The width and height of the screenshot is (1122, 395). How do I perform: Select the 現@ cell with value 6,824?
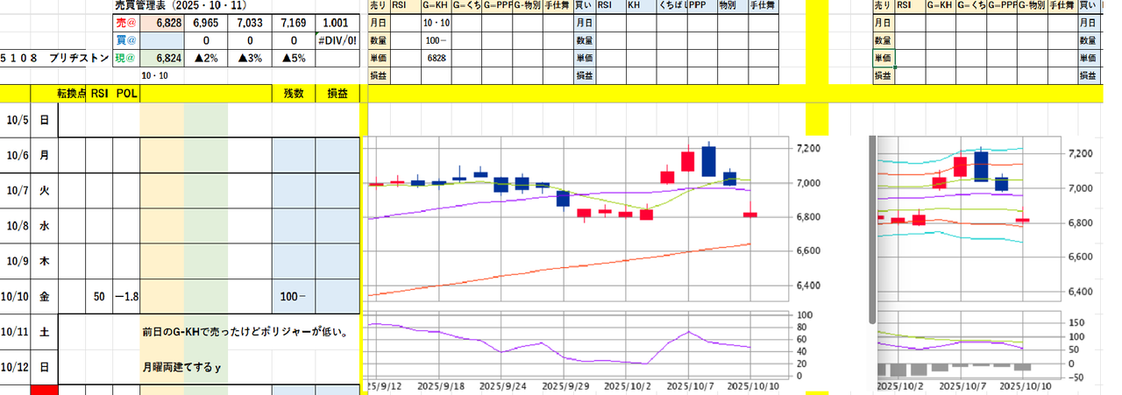[x=161, y=58]
